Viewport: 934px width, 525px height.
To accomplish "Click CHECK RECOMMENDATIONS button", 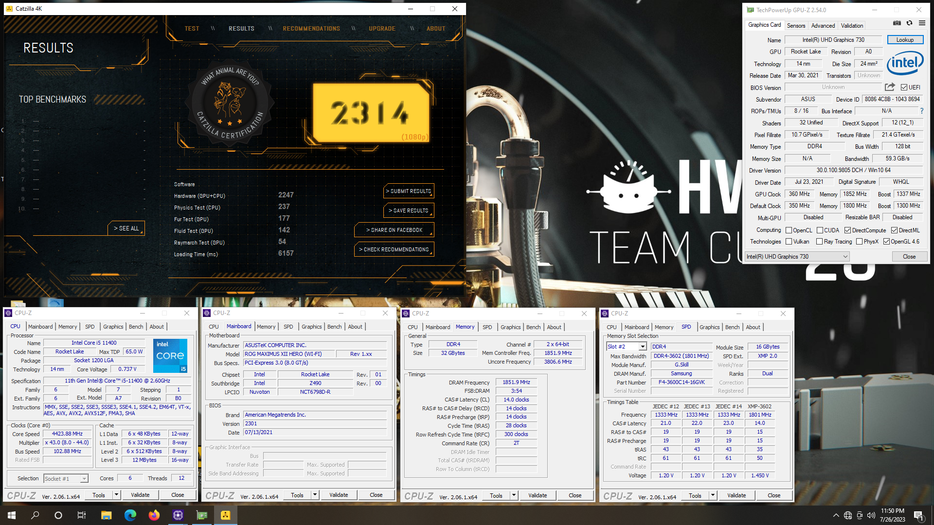I will (394, 249).
